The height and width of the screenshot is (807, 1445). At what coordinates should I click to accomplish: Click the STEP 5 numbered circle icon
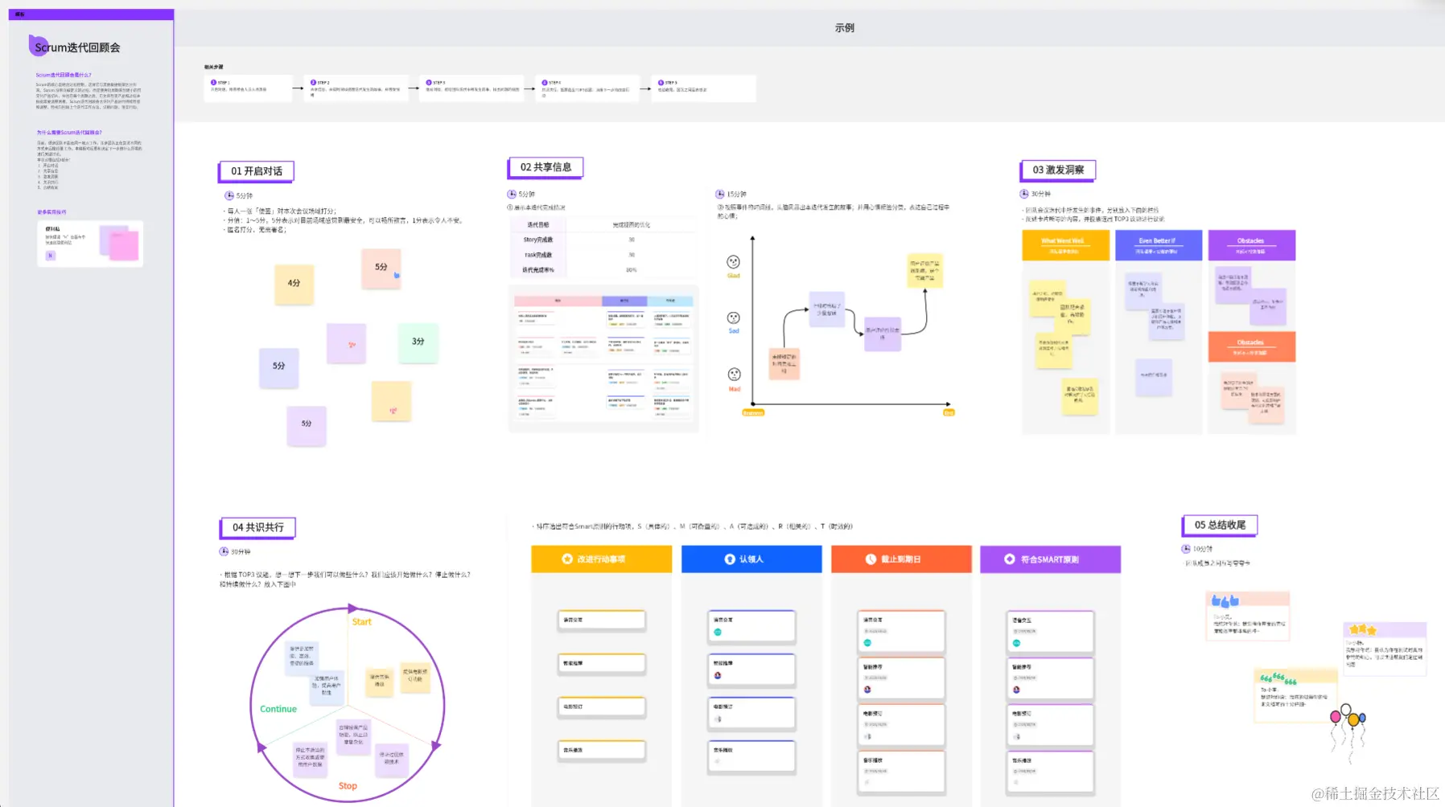pos(661,82)
